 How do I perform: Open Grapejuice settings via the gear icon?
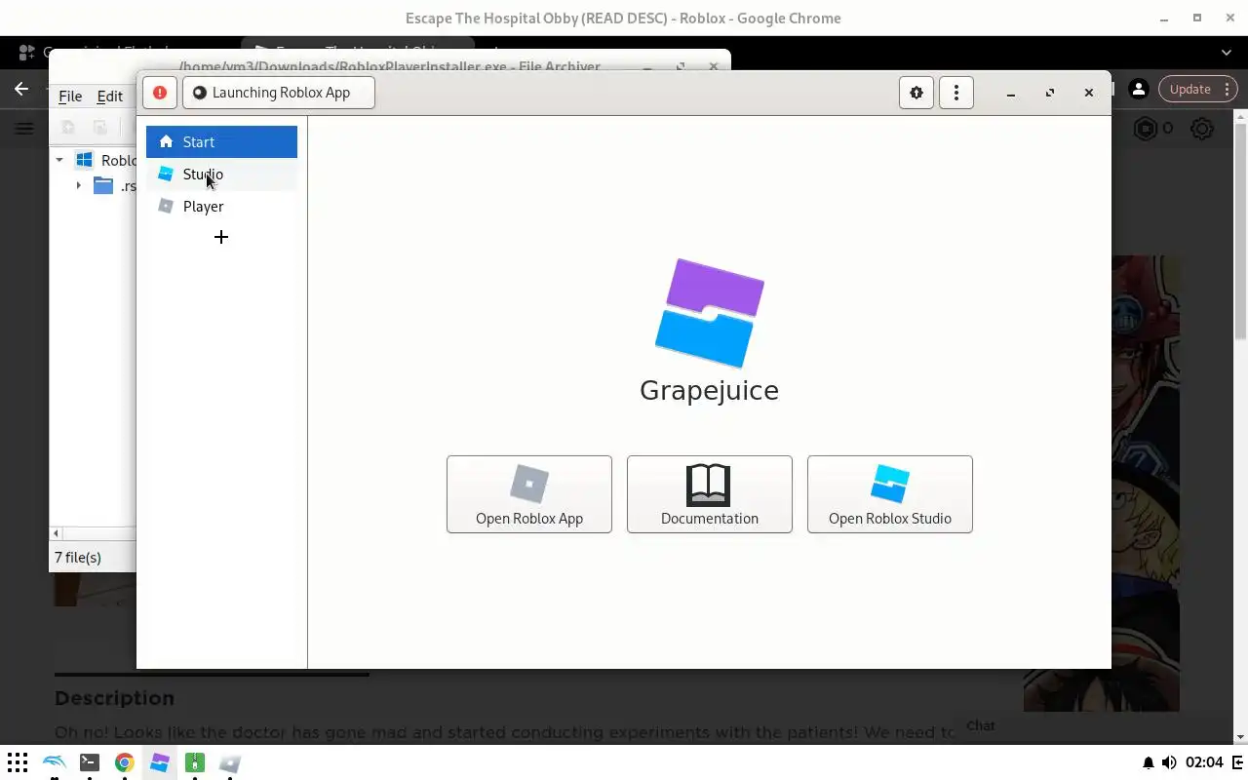pyautogui.click(x=916, y=93)
